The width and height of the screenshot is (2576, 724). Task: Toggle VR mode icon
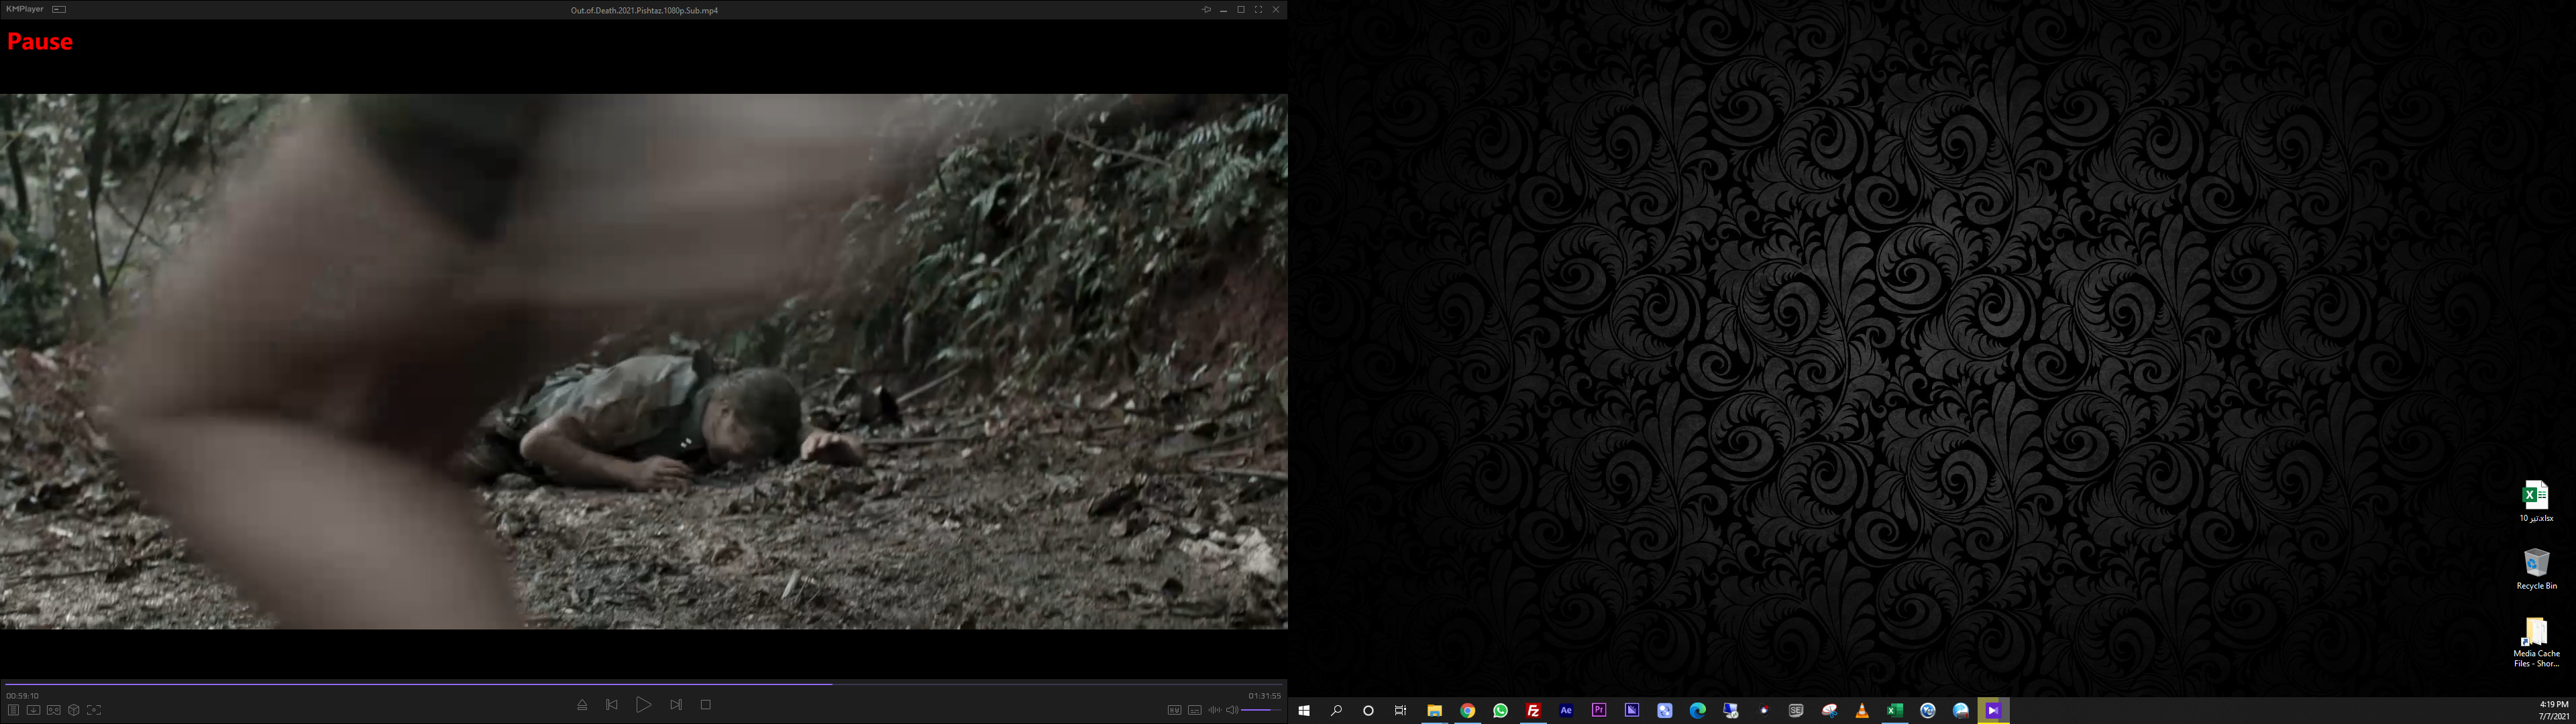click(54, 710)
